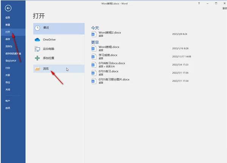Image resolution: width=227 pixels, height=163 pixels.
Task: Open the 帐户 page
Action: (x=13, y=101)
